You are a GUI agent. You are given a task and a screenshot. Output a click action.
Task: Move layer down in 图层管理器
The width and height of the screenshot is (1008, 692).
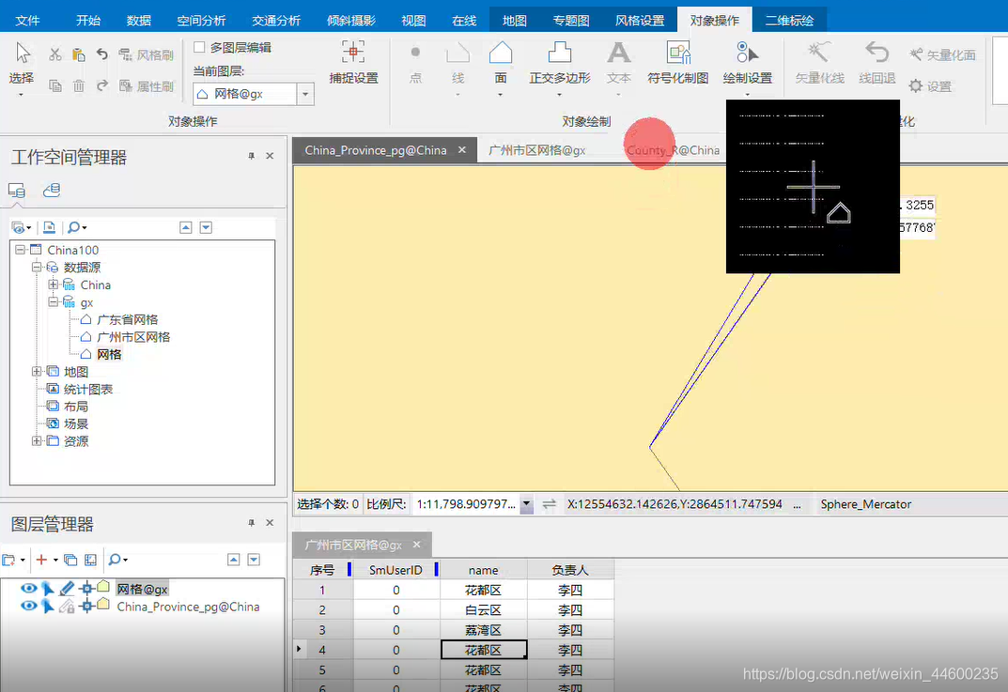[254, 561]
